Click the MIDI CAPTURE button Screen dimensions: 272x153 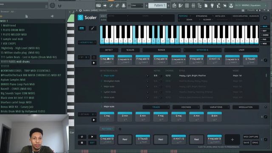(x=251, y=137)
